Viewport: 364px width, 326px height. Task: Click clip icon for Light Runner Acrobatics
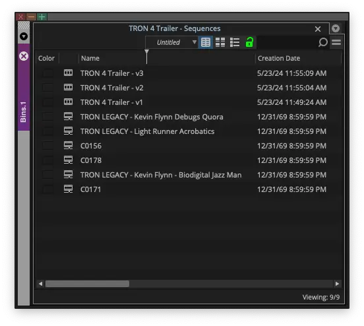click(x=68, y=131)
